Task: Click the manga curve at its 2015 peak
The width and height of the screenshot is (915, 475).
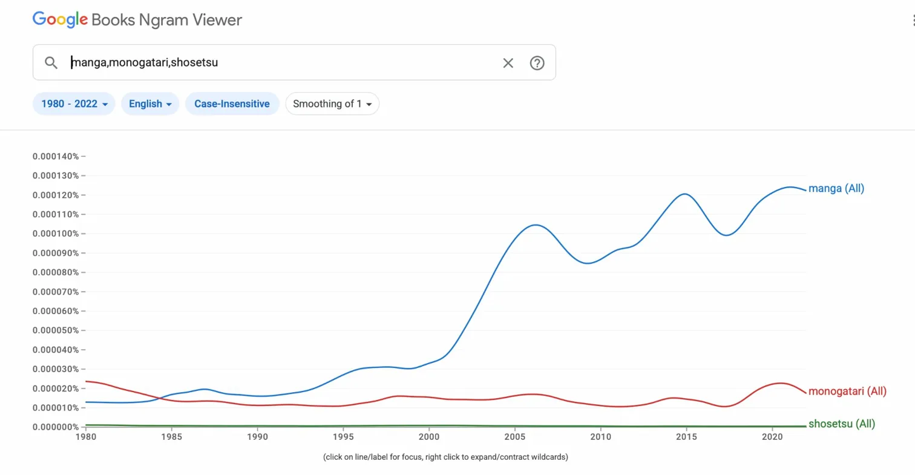Action: [684, 194]
